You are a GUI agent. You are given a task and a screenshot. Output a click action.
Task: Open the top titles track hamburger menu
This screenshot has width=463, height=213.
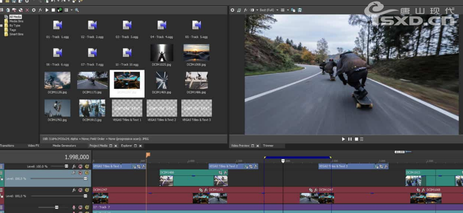pyautogui.click(x=2, y=166)
